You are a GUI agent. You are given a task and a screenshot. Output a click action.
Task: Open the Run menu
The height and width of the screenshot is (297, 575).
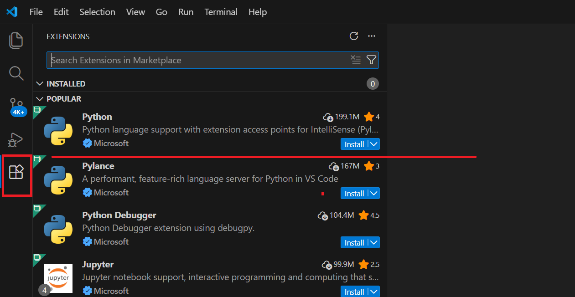coord(186,12)
